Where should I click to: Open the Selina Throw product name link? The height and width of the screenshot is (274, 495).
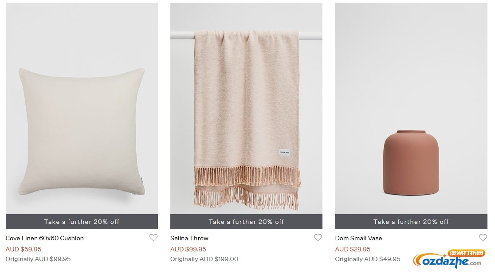click(x=189, y=239)
